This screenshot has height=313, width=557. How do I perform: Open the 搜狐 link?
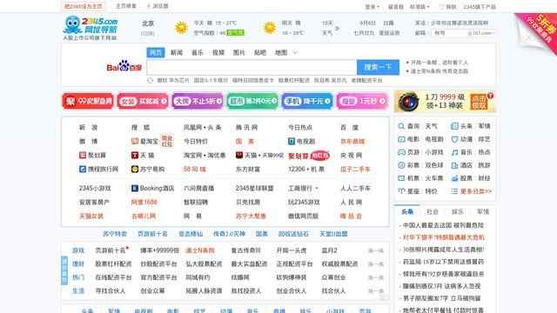(141, 128)
